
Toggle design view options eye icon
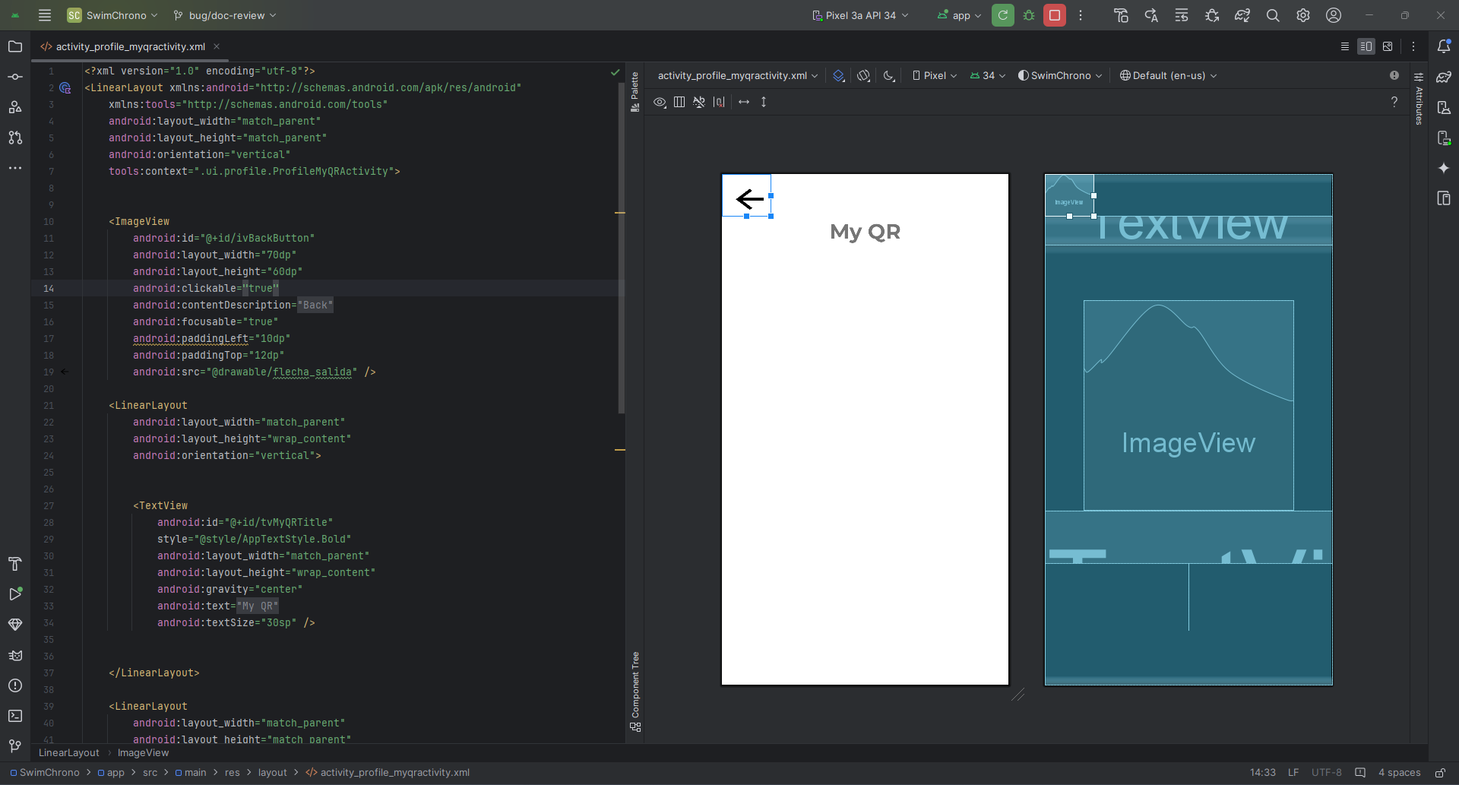660,102
